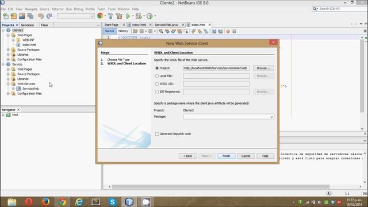The height and width of the screenshot is (207, 368).
Task: Collapse Cliente2's Web Pages folder
Action: [8, 35]
